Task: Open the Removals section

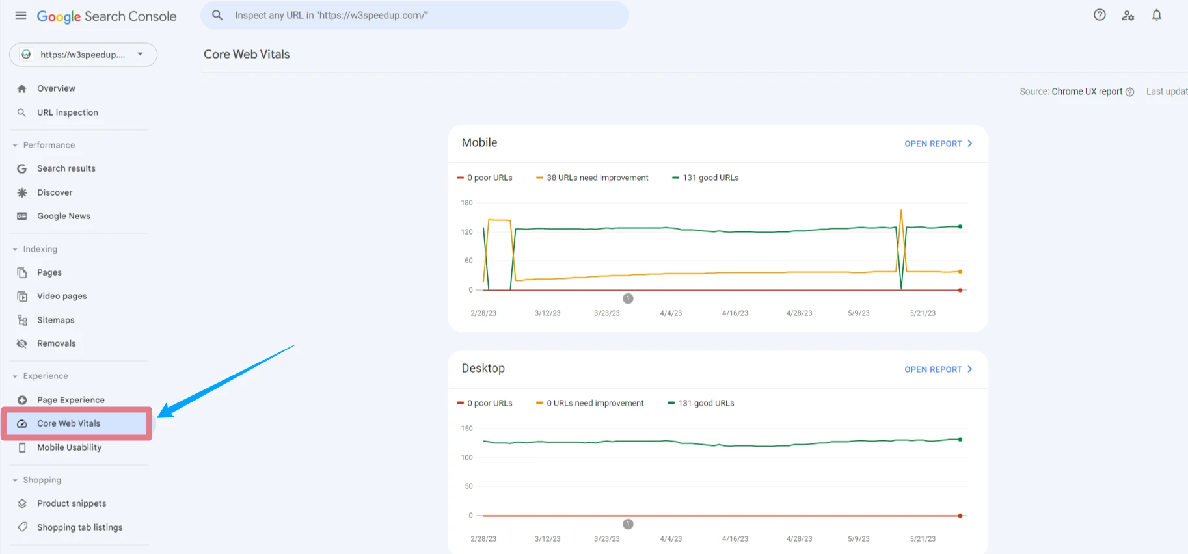Action: (56, 343)
